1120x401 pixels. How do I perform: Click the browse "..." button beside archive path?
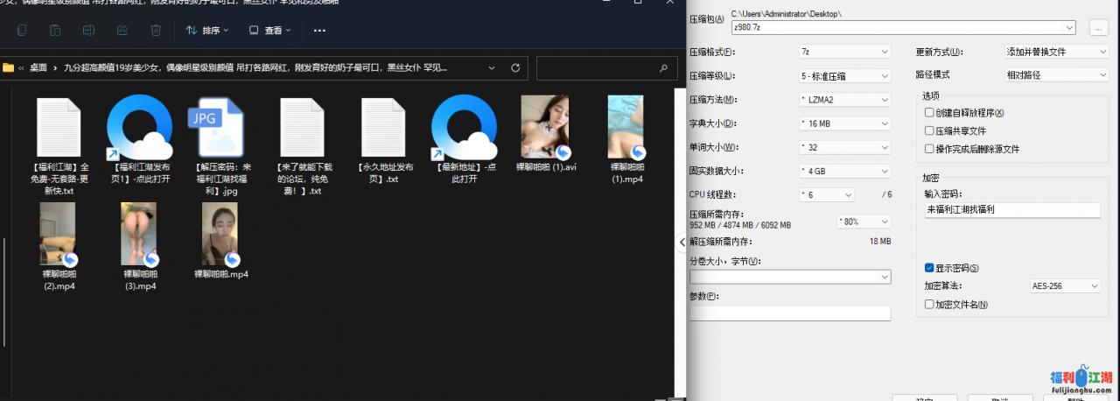[x=1098, y=28]
